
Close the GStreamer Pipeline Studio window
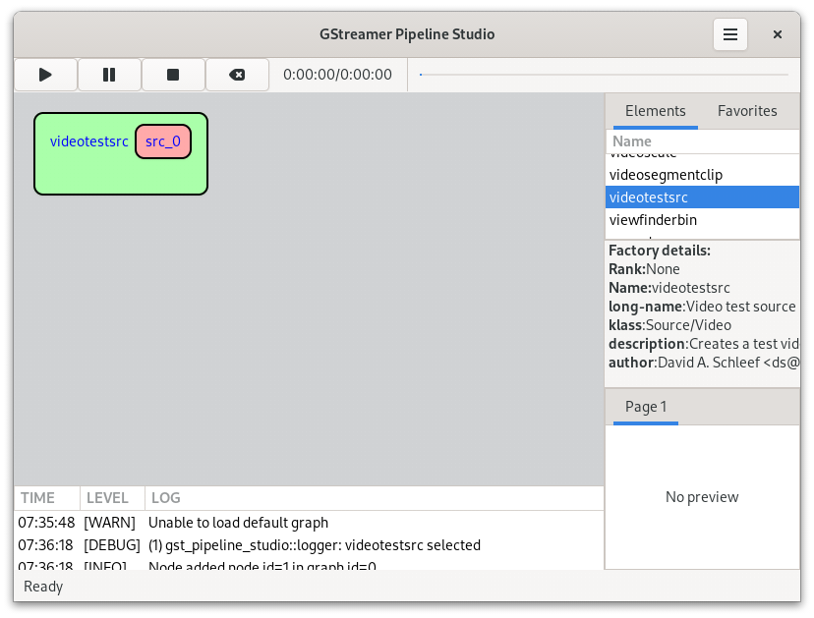pos(778,34)
